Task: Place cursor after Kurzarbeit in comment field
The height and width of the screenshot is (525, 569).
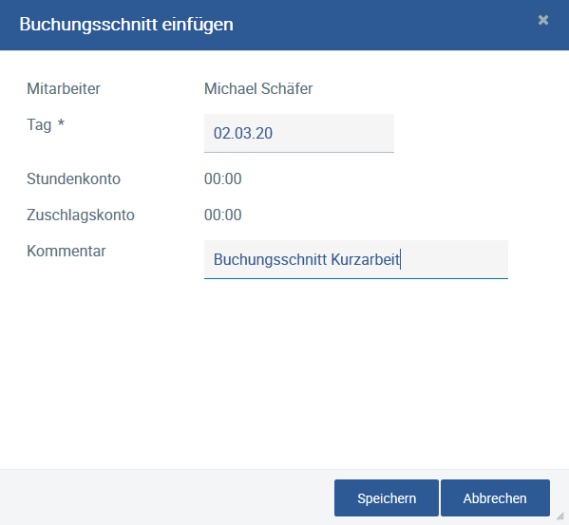Action: [x=400, y=259]
